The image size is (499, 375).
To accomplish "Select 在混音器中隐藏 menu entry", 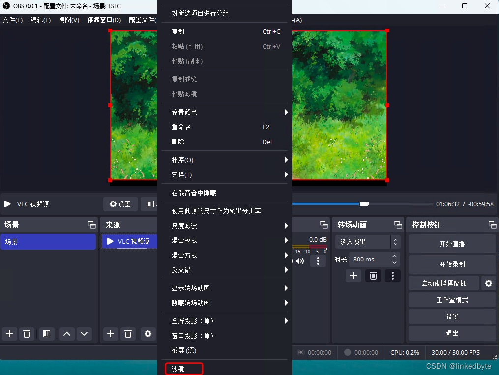I will point(225,193).
